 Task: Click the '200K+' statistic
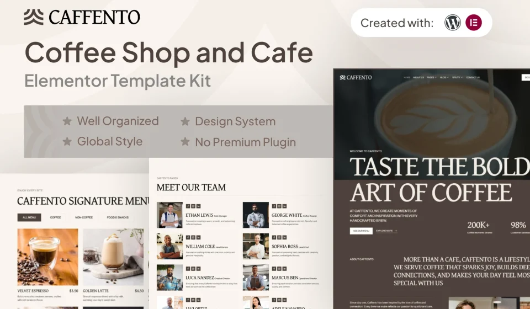click(478, 225)
